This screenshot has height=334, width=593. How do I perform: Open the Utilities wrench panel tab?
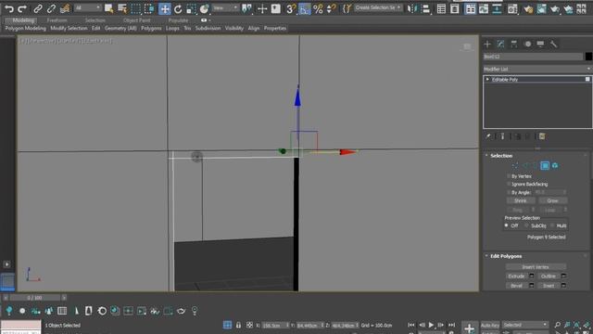(554, 45)
